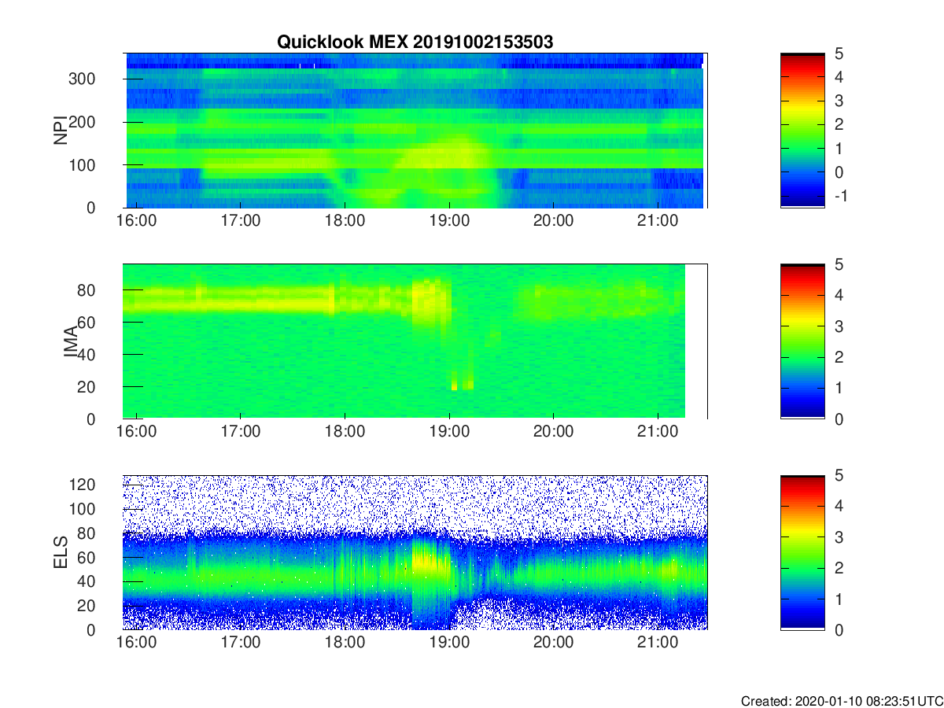The image size is (944, 708).
Task: Click the "19:00" tick under the IMA panel
Action: click(x=449, y=432)
